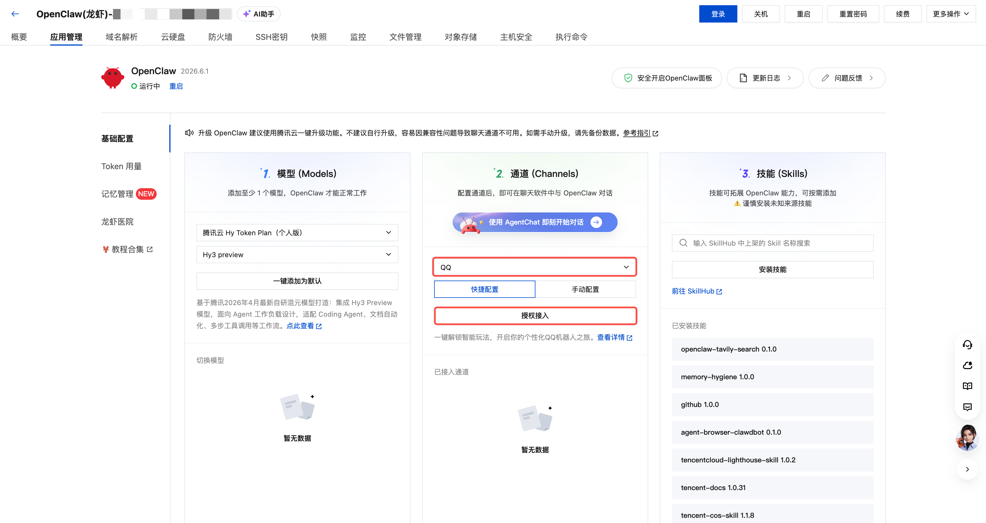Screen dimensions: 986x523
Task: Select the github 1.0.0 skill
Action: (x=773, y=404)
